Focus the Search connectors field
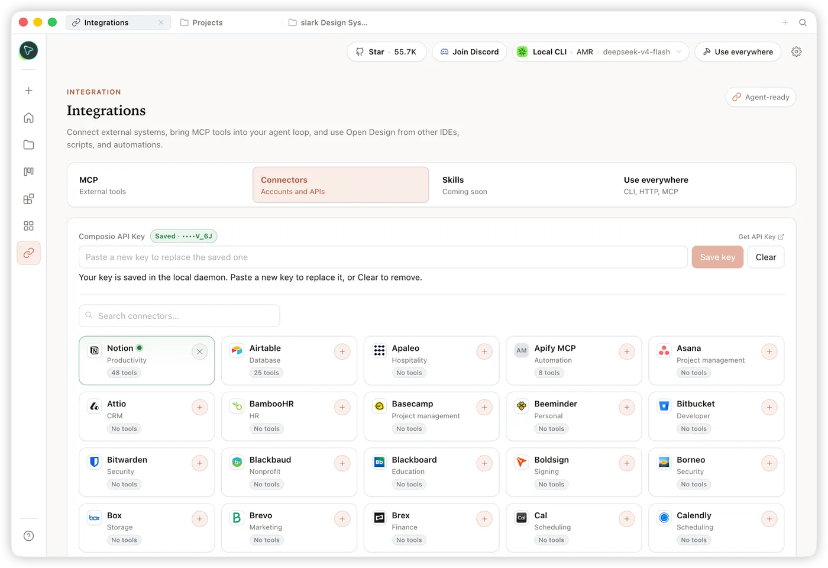Viewport: 828px width, 568px height. (179, 316)
